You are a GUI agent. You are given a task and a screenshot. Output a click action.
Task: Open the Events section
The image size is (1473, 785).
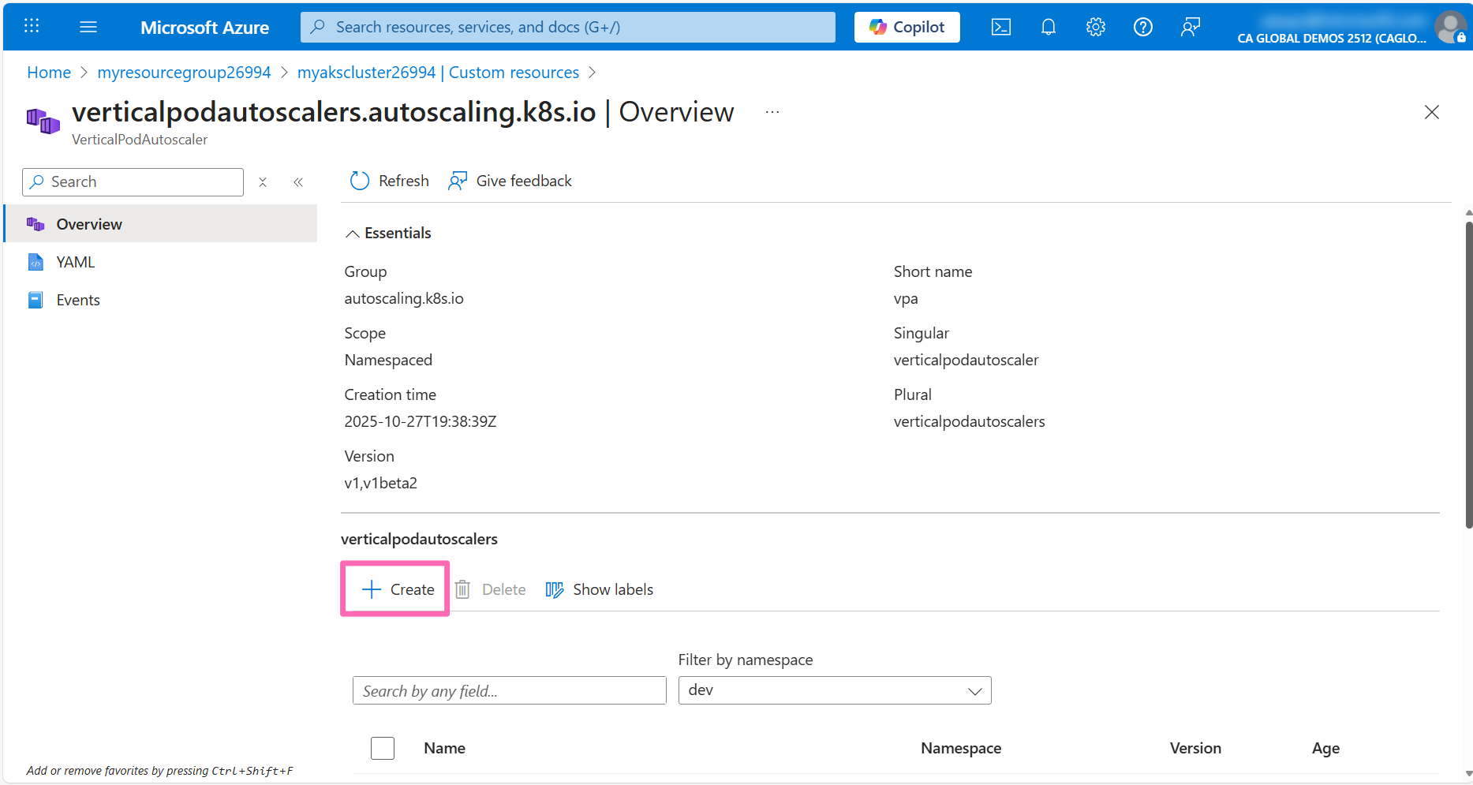77,300
